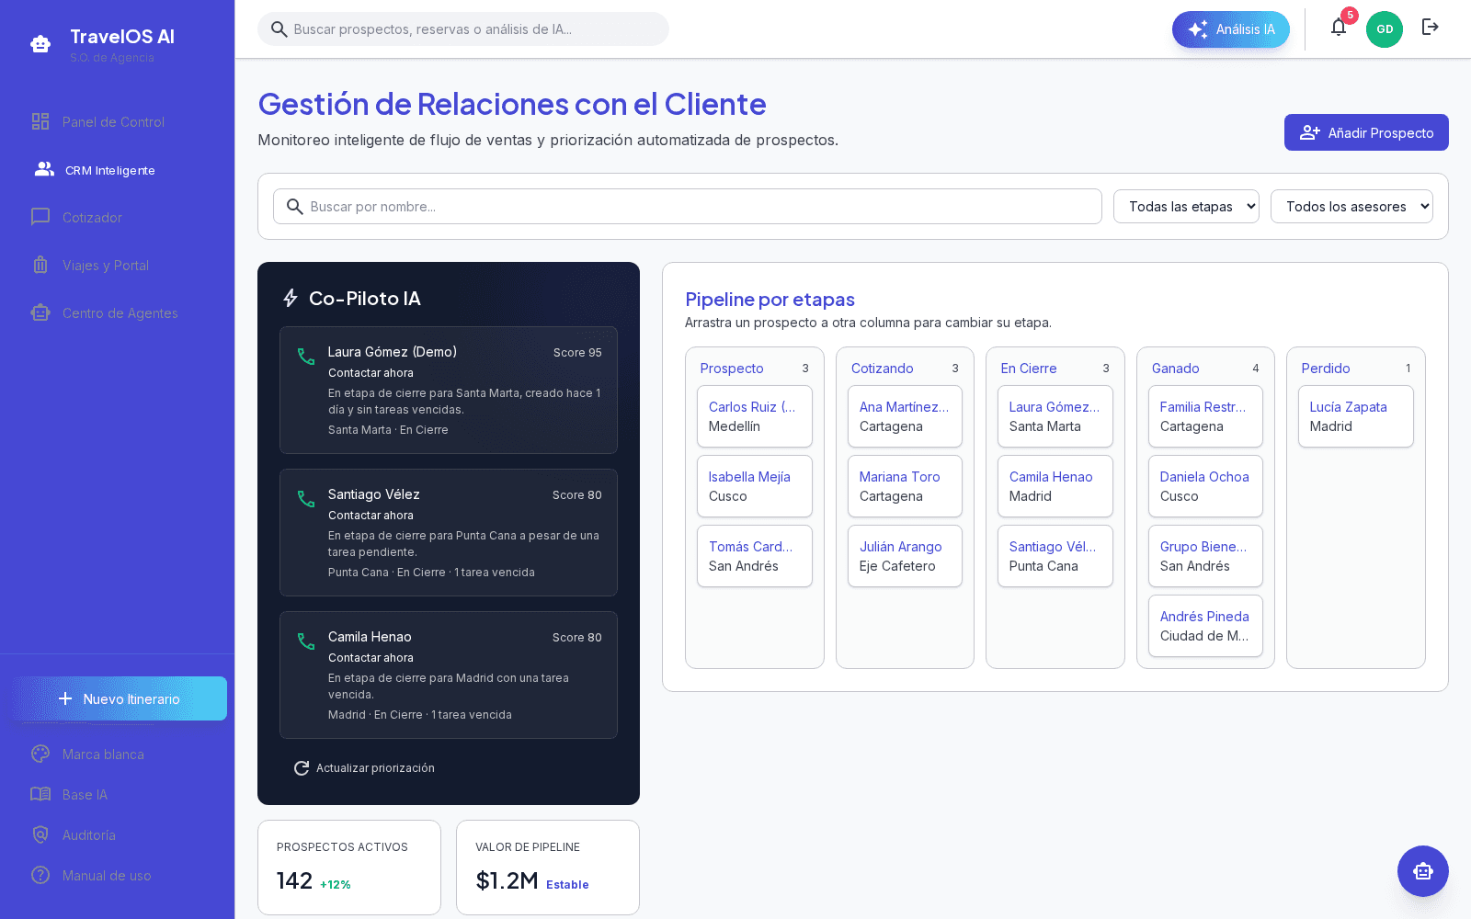Click the Marca blanca palette icon
This screenshot has height=919, width=1471.
(40, 754)
